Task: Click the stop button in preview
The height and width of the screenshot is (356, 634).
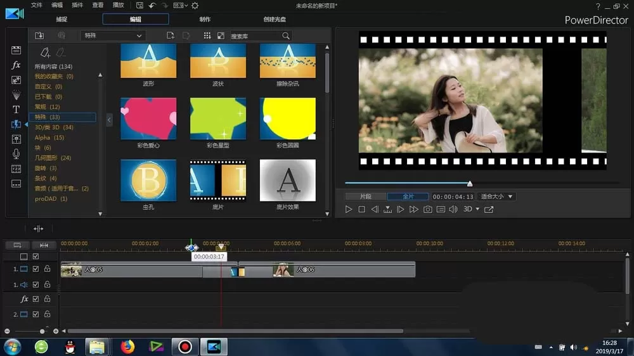Action: click(362, 209)
